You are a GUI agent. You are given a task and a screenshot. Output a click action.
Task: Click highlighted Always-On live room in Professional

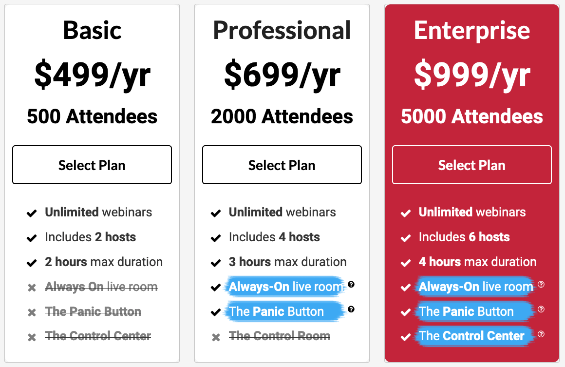pyautogui.click(x=286, y=287)
